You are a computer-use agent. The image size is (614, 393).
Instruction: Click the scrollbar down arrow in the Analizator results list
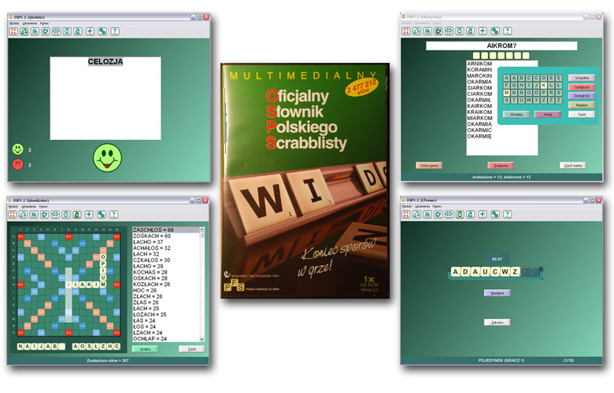coord(202,339)
